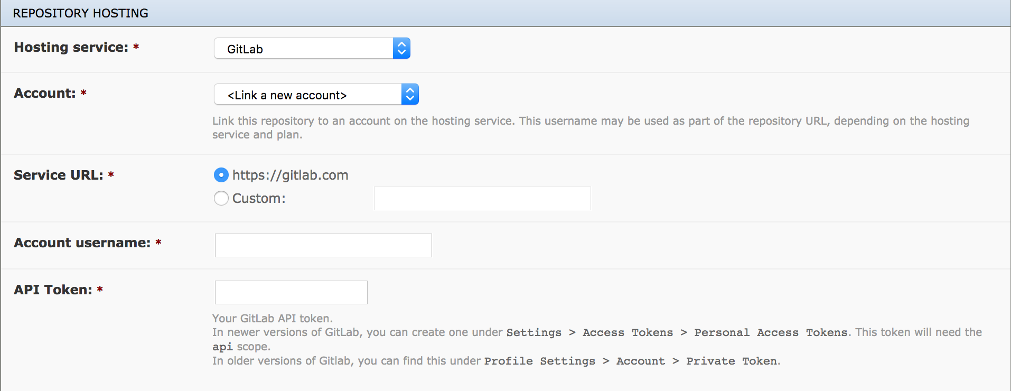Click the Account linking help description
This screenshot has height=391, width=1011.
tap(591, 127)
